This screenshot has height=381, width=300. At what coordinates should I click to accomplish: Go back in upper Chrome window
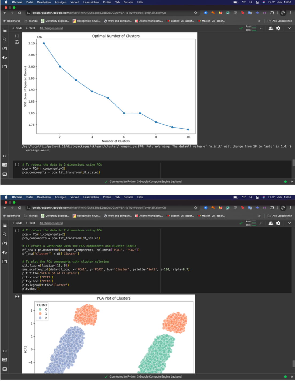(x=5, y=13)
